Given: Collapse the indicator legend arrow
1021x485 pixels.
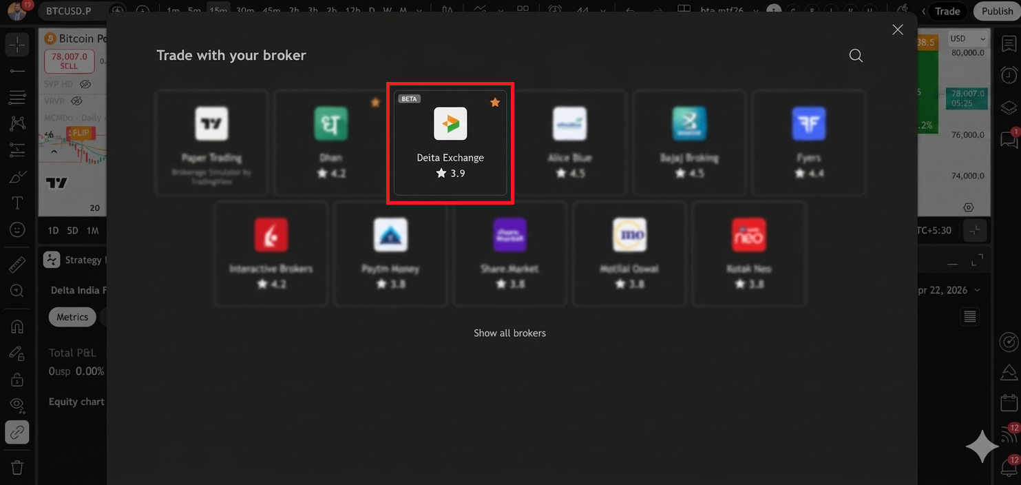Looking at the screenshot, I should 53,152.
